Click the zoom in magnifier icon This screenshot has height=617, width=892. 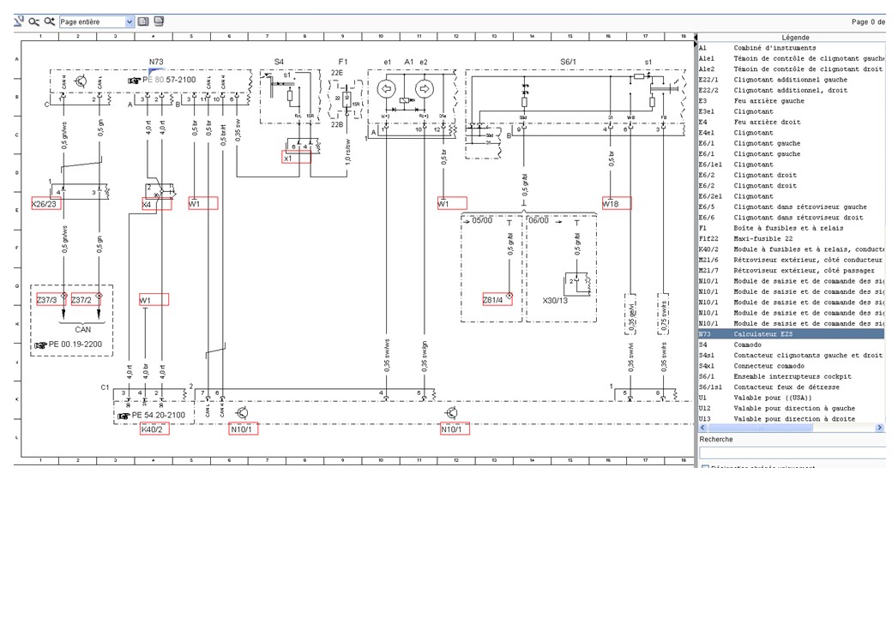pos(50,21)
